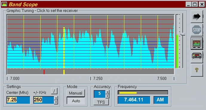Viewport: 206px width, 110px height.
Task: Click the STOP sign icon
Action: point(197,30)
